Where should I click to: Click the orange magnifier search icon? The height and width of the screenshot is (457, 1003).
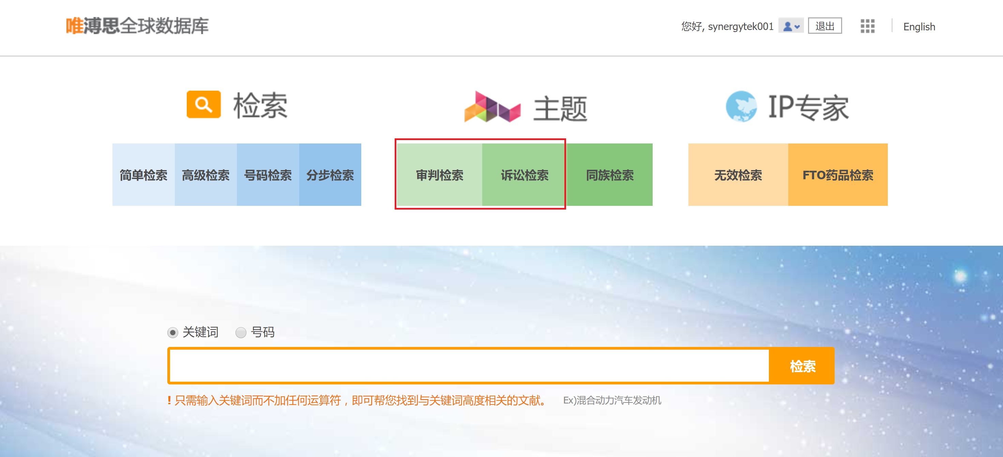pos(204,104)
